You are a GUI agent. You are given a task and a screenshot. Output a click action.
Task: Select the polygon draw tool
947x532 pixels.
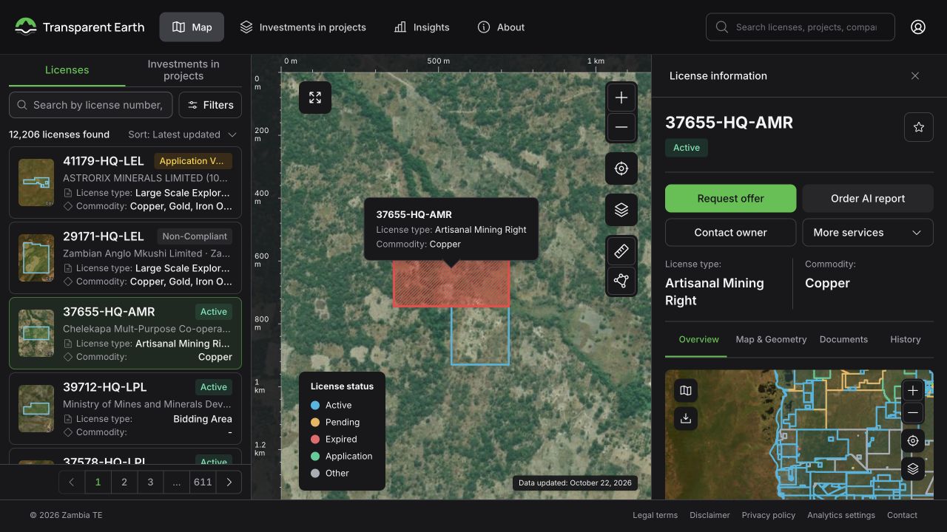coord(621,281)
